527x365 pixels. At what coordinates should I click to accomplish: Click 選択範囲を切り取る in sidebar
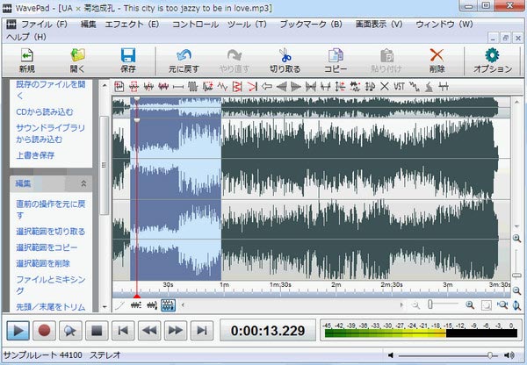click(x=50, y=232)
